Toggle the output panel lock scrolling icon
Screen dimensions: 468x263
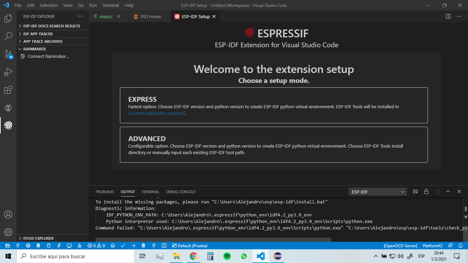[x=426, y=191]
